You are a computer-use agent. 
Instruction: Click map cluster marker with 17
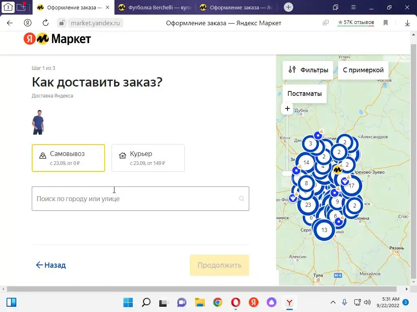coord(351,186)
